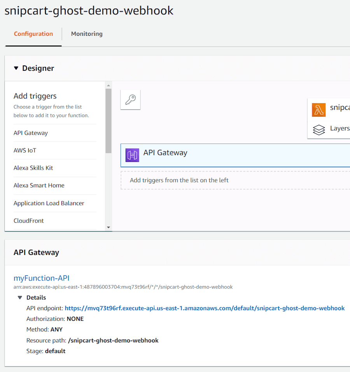Viewport: 350px width, 372px height.
Task: Add AWS IoT trigger
Action: tap(25, 151)
